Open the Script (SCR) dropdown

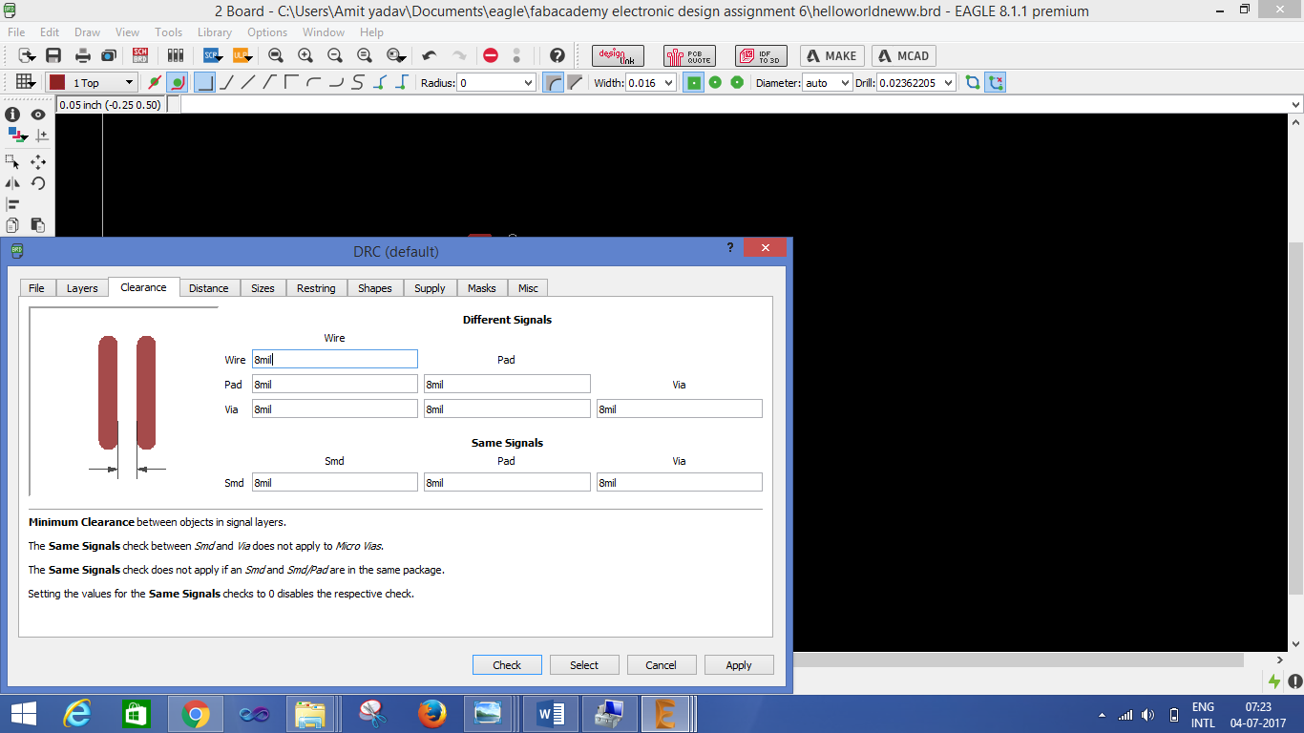pyautogui.click(x=214, y=55)
